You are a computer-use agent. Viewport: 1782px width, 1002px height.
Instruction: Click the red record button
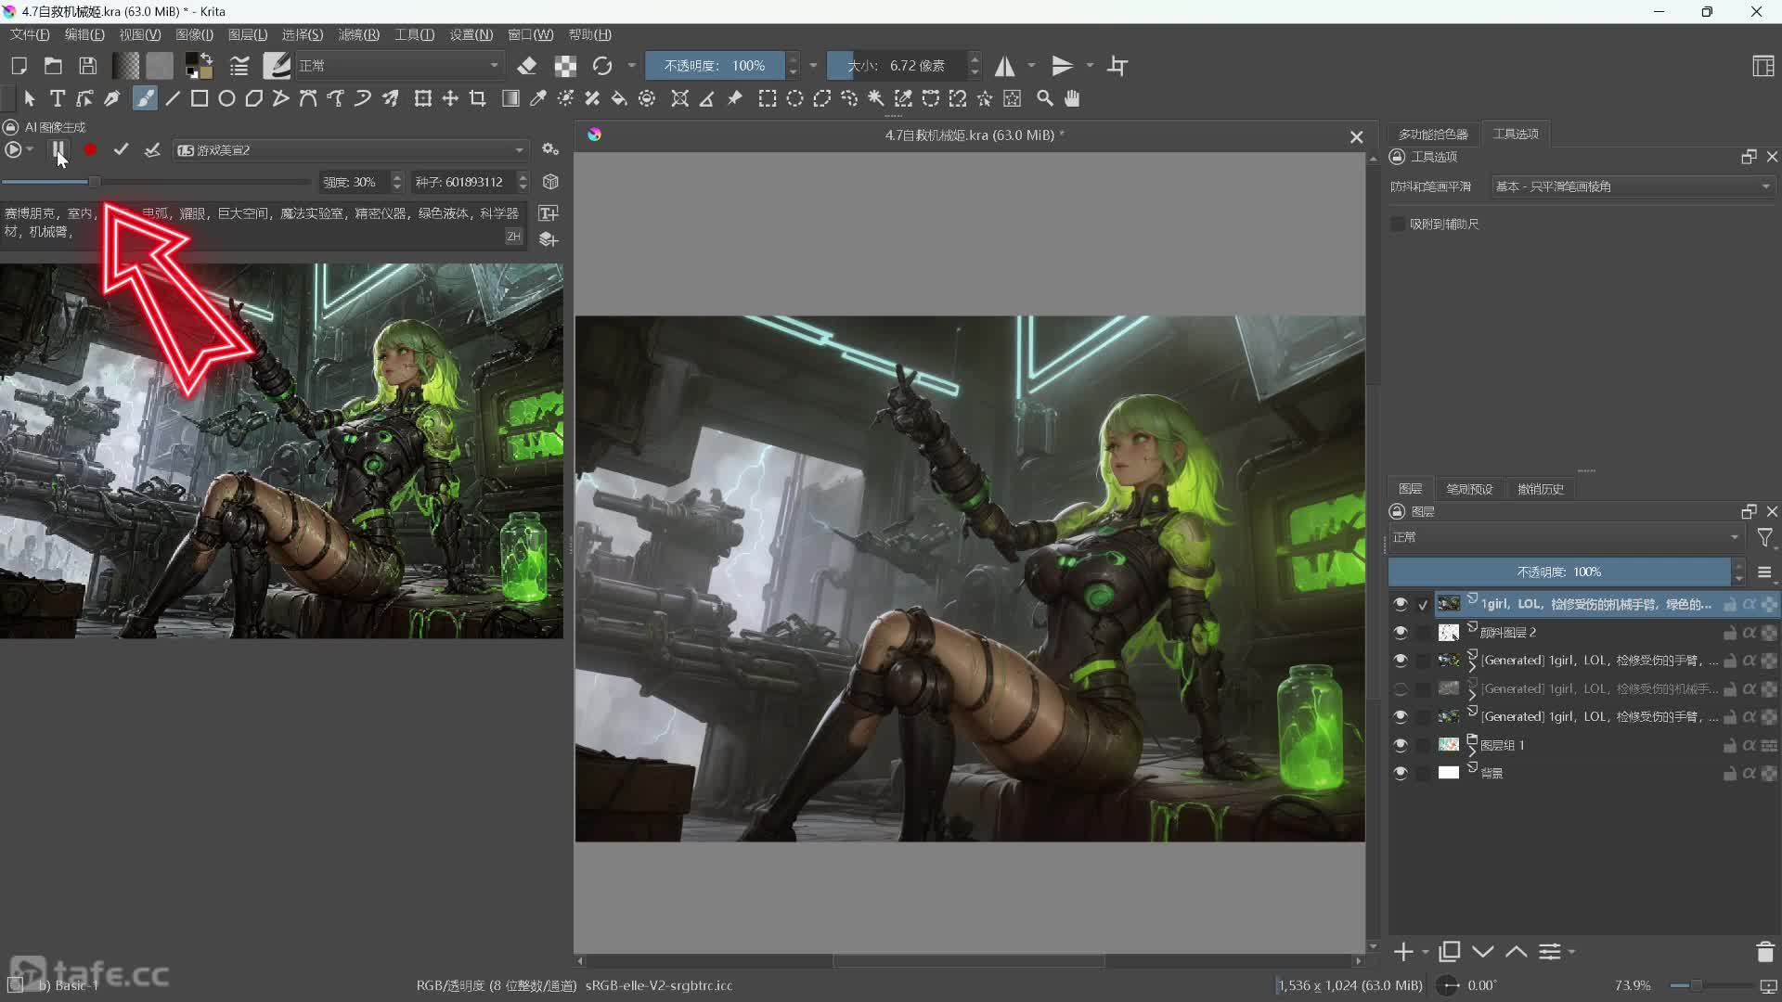(90, 149)
